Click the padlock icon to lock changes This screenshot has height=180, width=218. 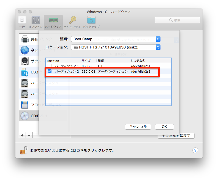click(x=24, y=150)
